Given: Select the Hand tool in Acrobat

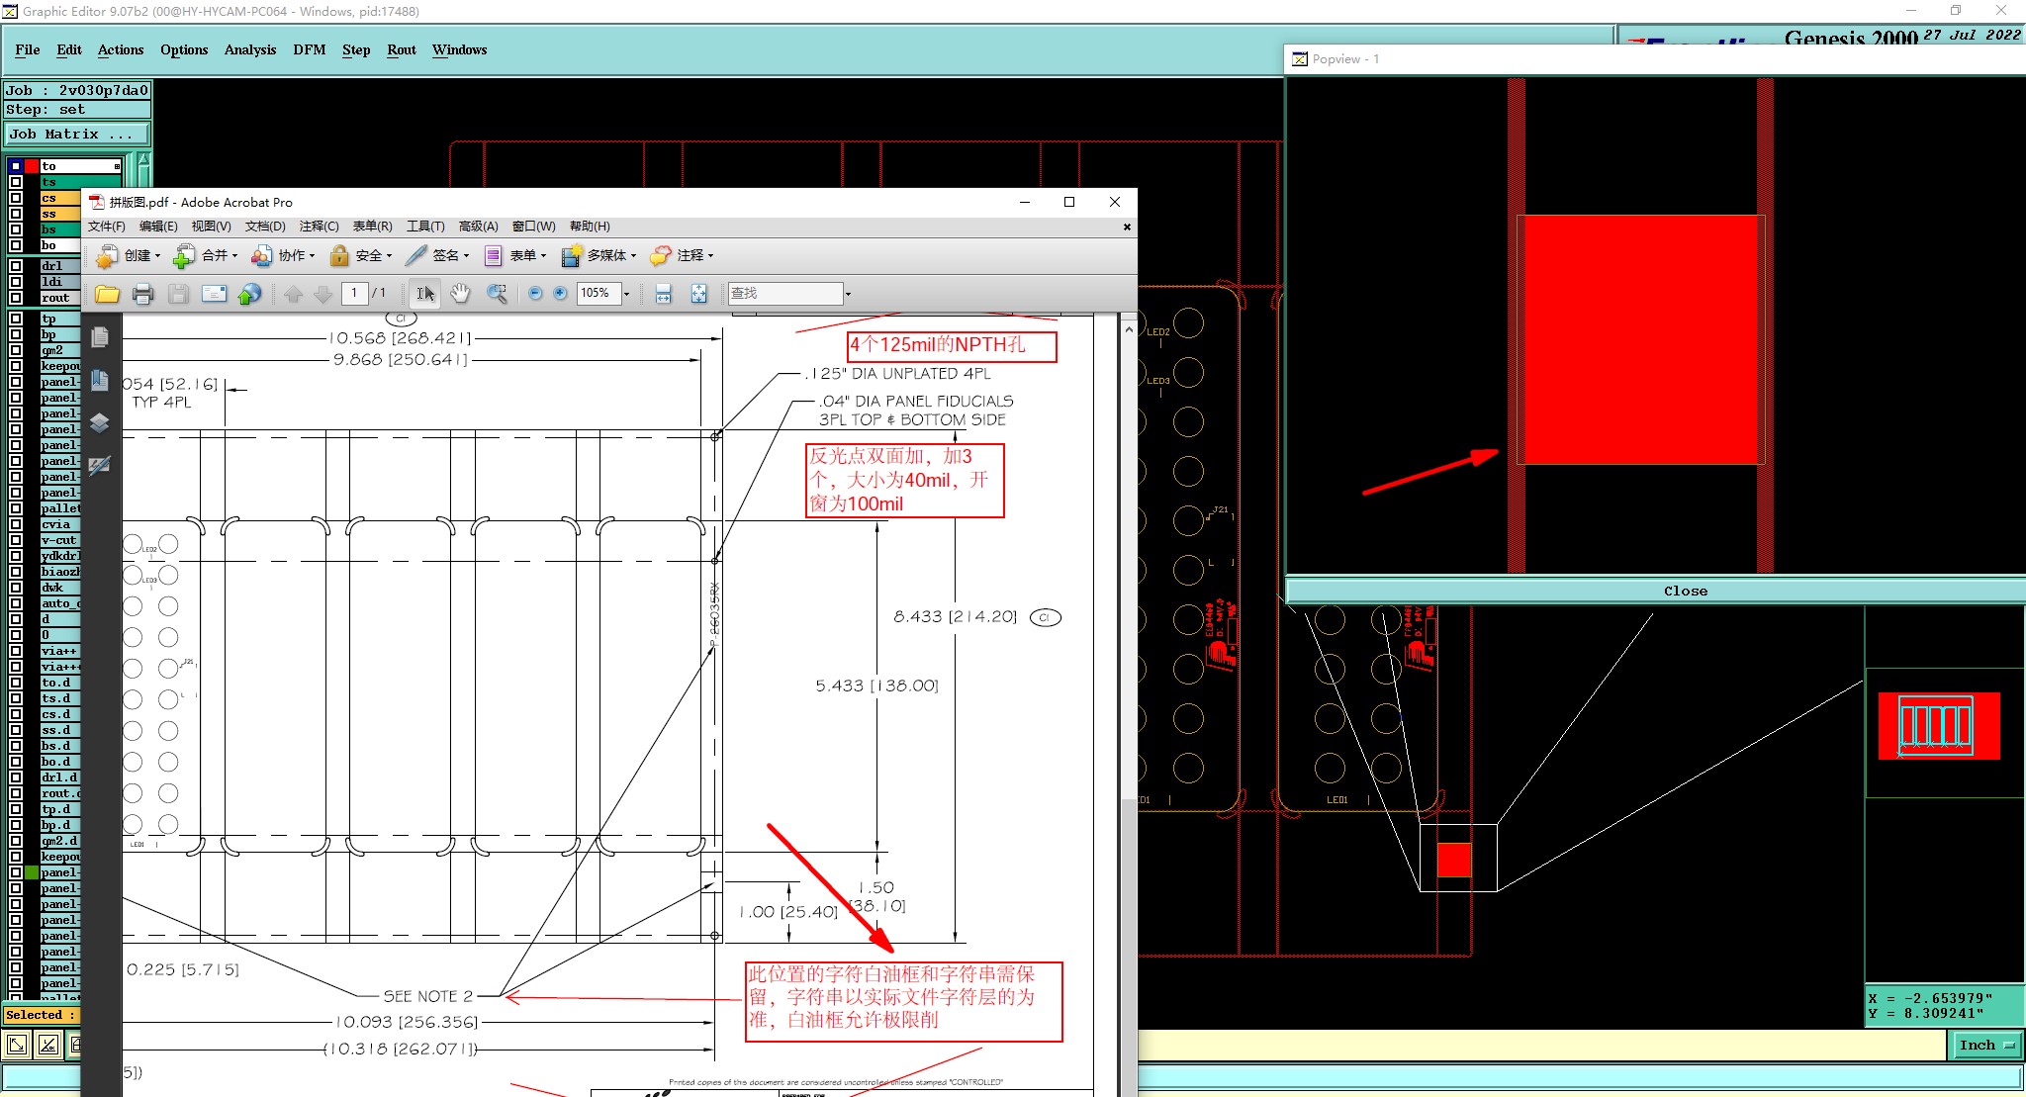Looking at the screenshot, I should point(460,293).
